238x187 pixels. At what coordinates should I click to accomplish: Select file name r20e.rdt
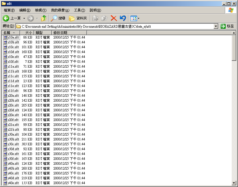pos(13,115)
